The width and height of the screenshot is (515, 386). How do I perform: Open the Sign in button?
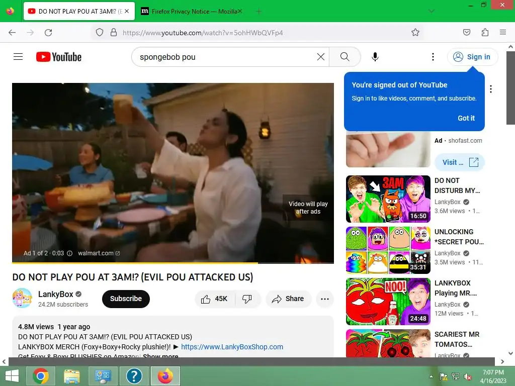tap(472, 57)
